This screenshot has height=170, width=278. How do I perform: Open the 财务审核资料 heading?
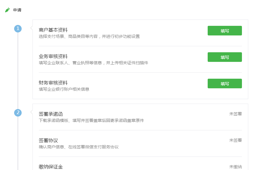click(53, 83)
